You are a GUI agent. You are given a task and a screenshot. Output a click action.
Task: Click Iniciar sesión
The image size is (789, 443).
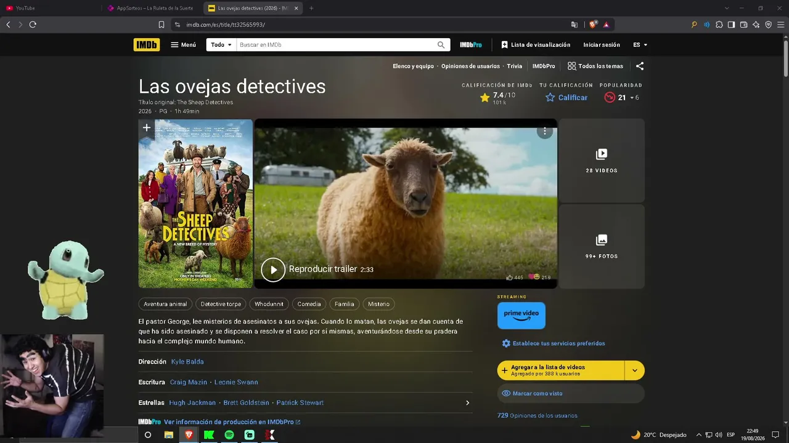click(602, 45)
